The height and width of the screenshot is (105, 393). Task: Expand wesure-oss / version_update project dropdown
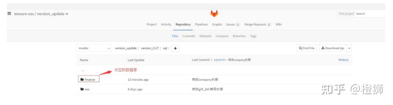(x=41, y=14)
